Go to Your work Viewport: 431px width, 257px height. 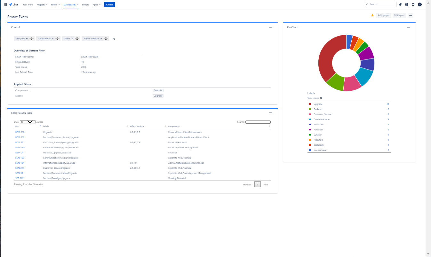28,5
